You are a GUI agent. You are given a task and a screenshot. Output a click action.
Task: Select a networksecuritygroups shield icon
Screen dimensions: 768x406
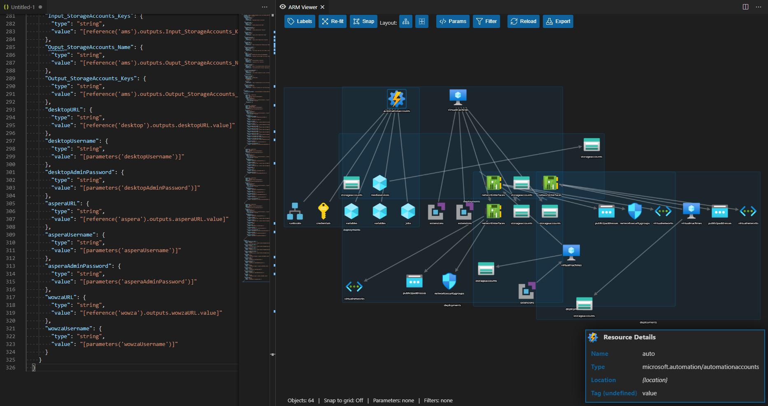click(634, 211)
